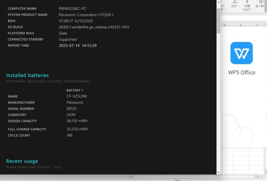Select column S header in the spreadsheet
The image size is (267, 181).
pyautogui.click(x=241, y=25)
